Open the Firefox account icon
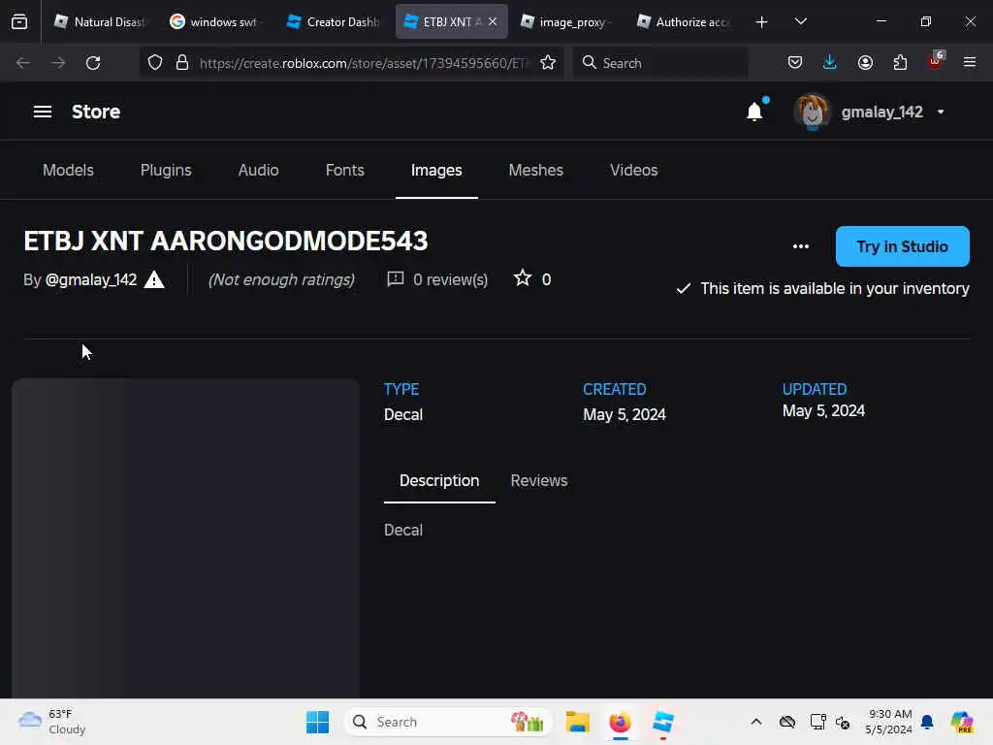This screenshot has height=745, width=993. pyautogui.click(x=865, y=63)
